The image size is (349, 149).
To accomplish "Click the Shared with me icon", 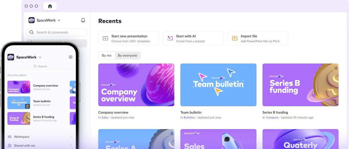I will pos(10,145).
